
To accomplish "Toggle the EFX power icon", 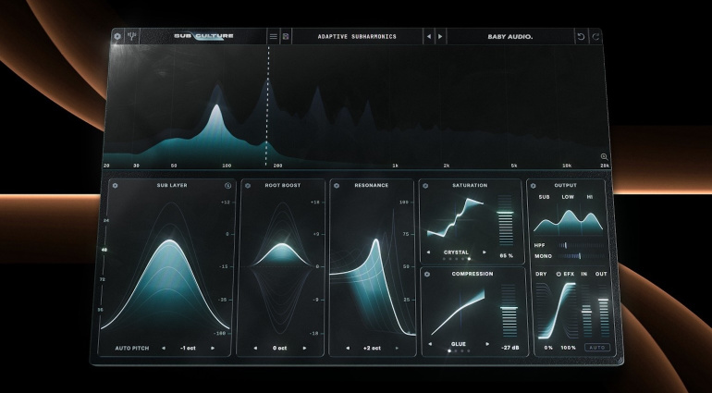I will (559, 274).
